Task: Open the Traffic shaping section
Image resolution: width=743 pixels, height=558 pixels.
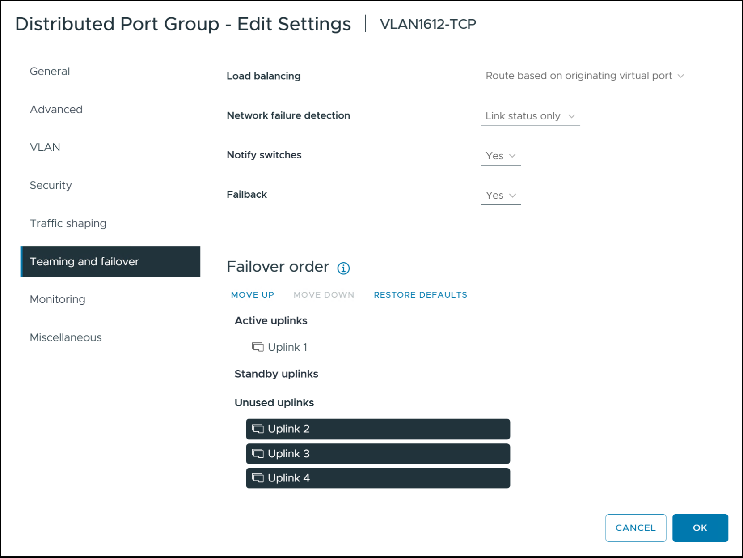Action: click(x=68, y=223)
